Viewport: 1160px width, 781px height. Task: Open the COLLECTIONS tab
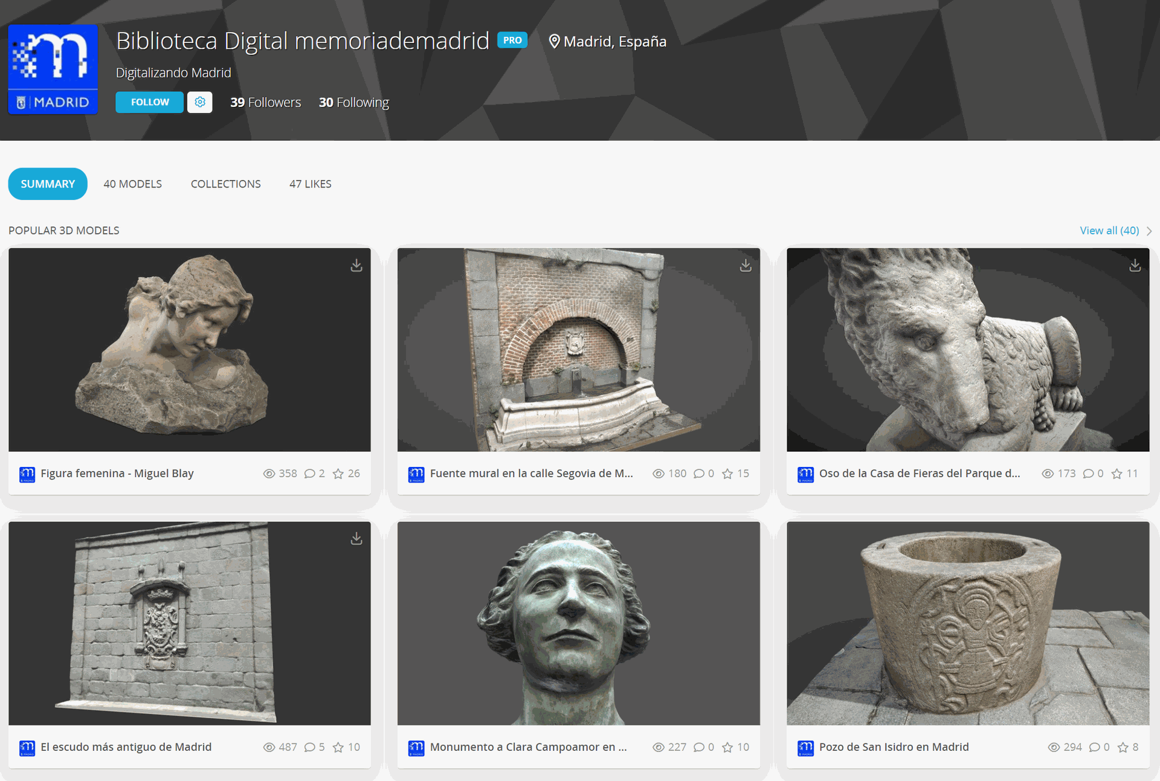[226, 184]
